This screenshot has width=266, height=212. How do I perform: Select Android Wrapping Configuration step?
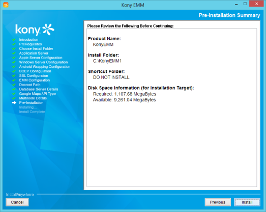tap(45, 67)
